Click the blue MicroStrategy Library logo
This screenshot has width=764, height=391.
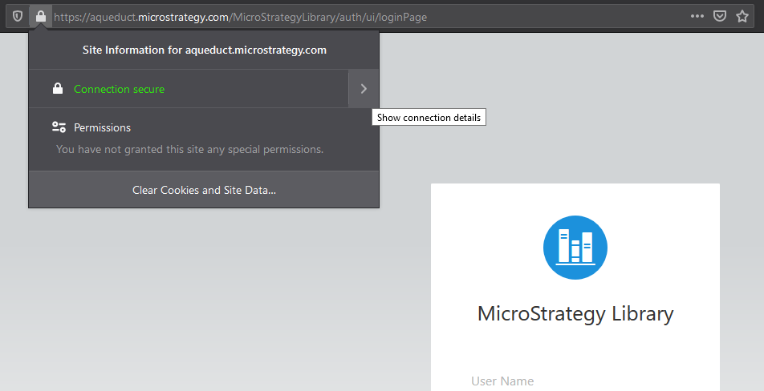click(x=575, y=248)
